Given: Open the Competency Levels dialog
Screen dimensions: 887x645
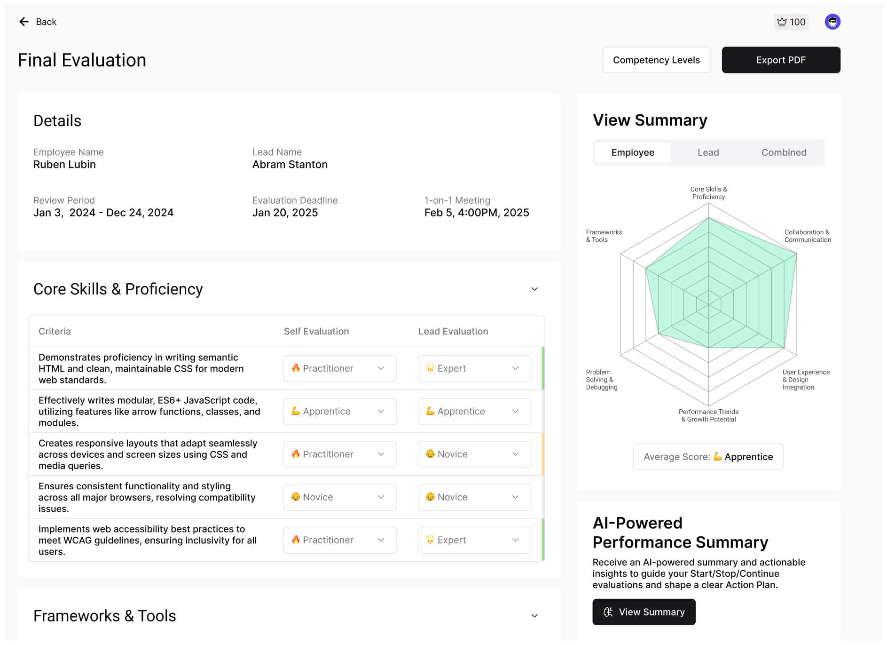Looking at the screenshot, I should point(656,60).
